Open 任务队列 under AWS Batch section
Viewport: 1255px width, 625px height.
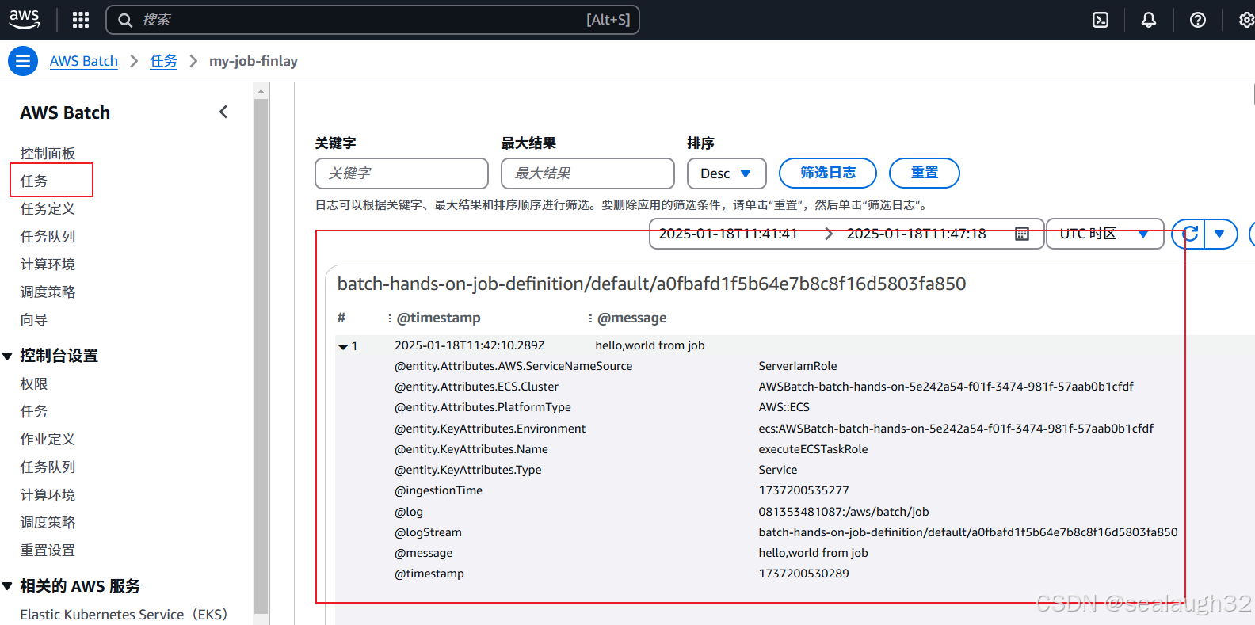pyautogui.click(x=48, y=236)
